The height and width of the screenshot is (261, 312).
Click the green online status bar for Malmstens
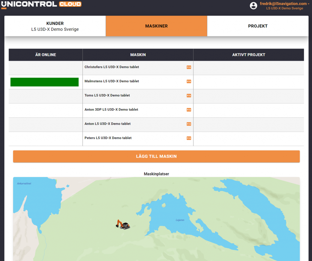[x=44, y=82]
